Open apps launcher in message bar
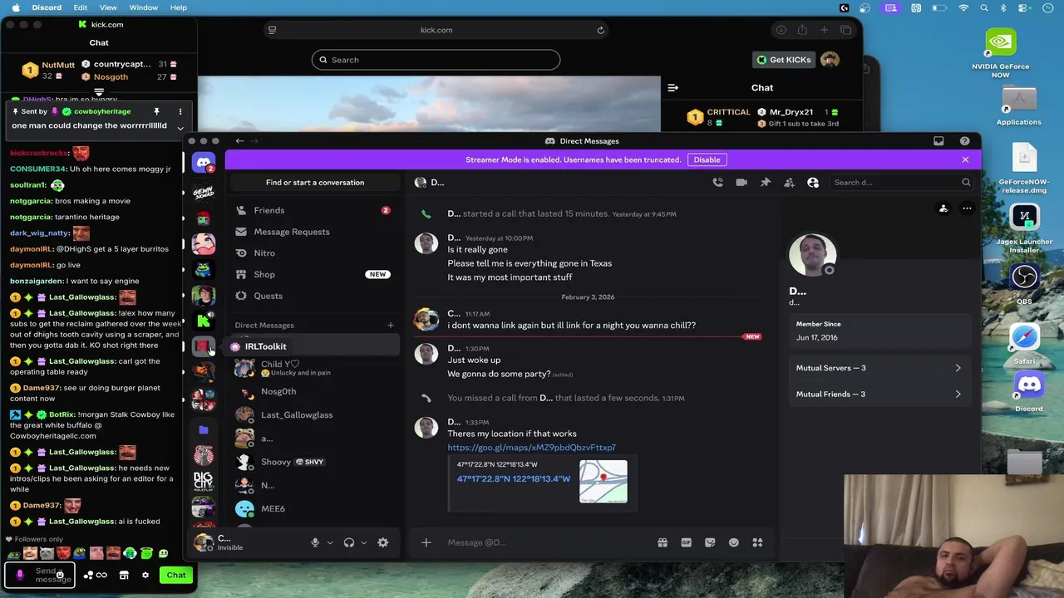 pyautogui.click(x=757, y=542)
